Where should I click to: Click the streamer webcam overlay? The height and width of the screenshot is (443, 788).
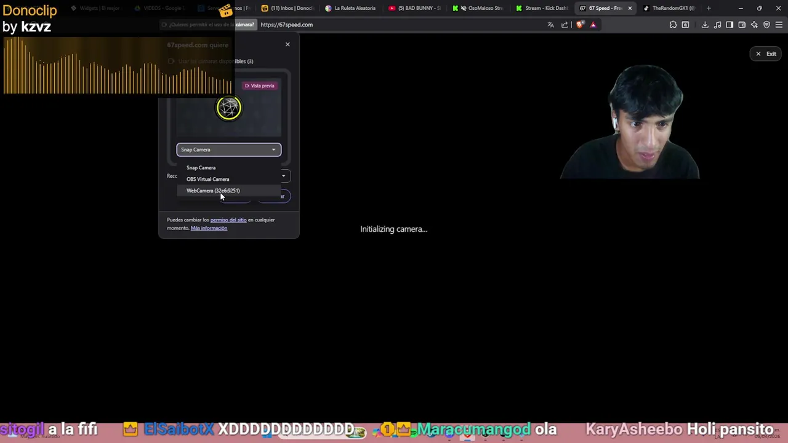(629, 122)
